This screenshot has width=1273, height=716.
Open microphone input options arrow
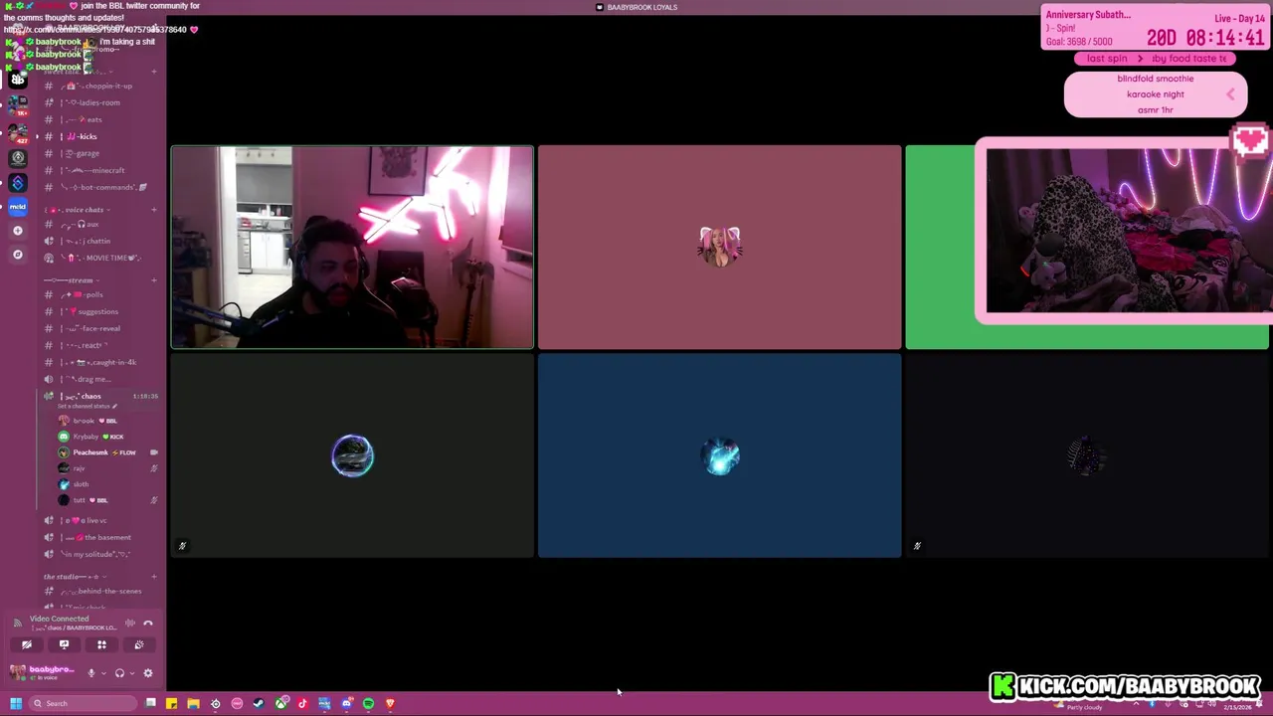(x=103, y=673)
